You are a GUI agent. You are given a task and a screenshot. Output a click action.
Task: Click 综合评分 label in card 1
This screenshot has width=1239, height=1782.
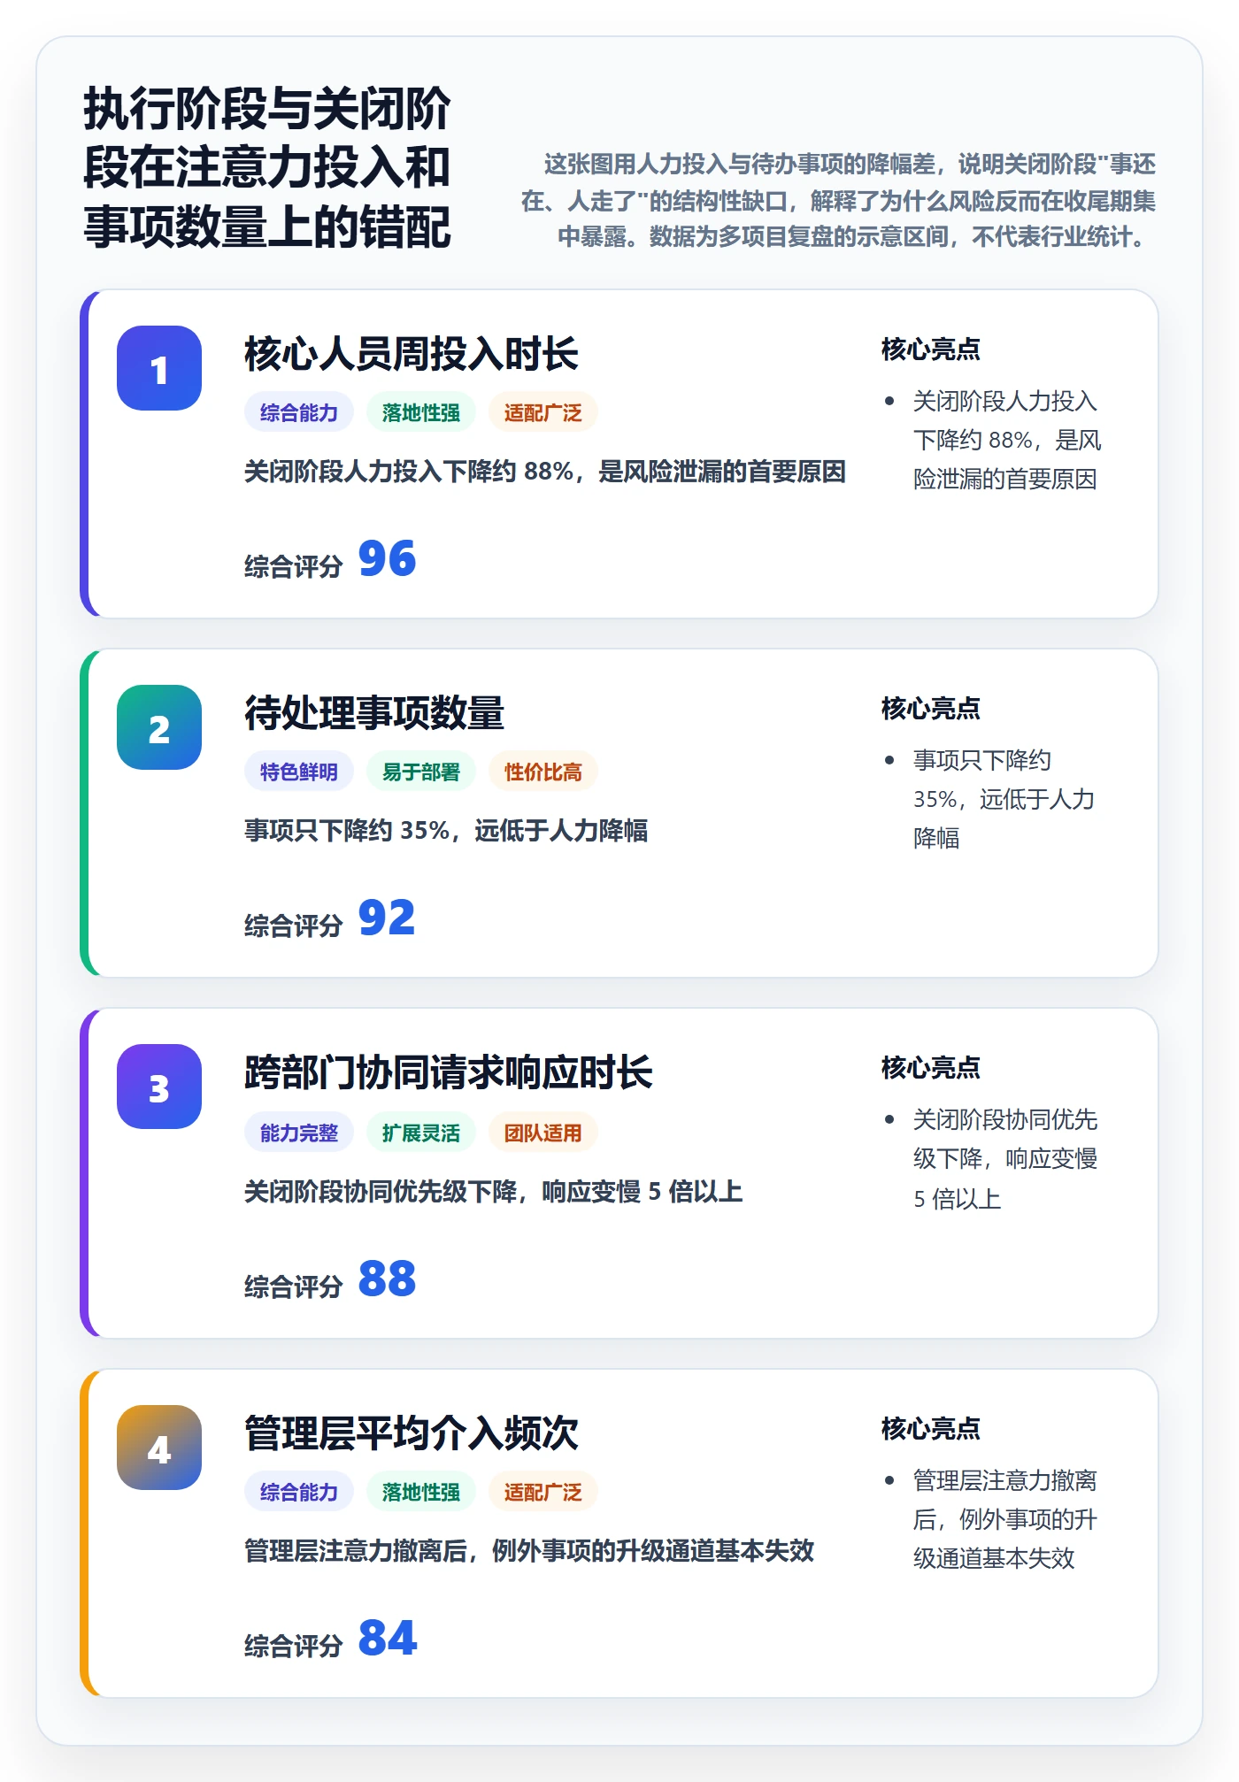(293, 566)
